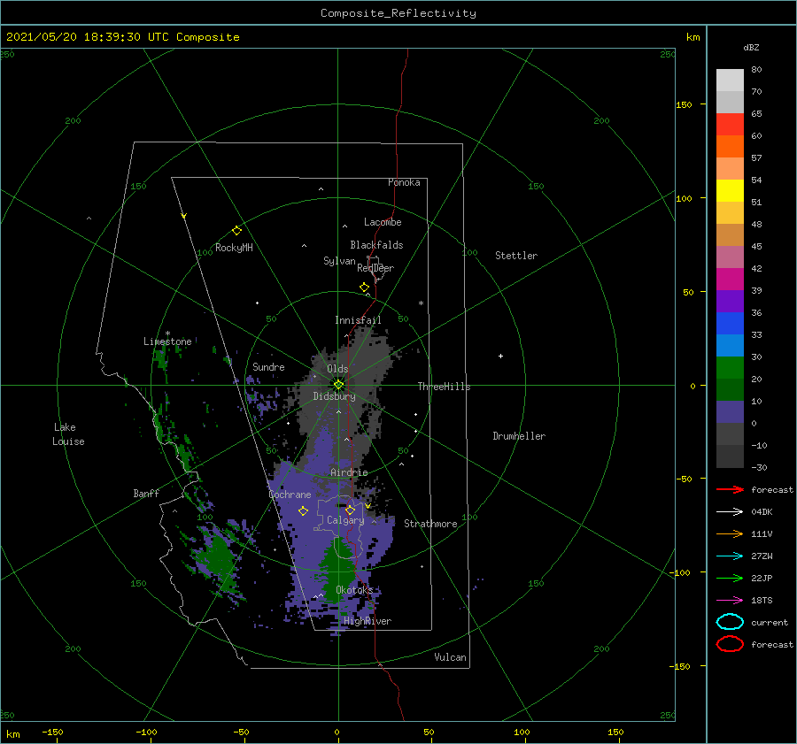Click the red forecast oval icon

(x=730, y=644)
